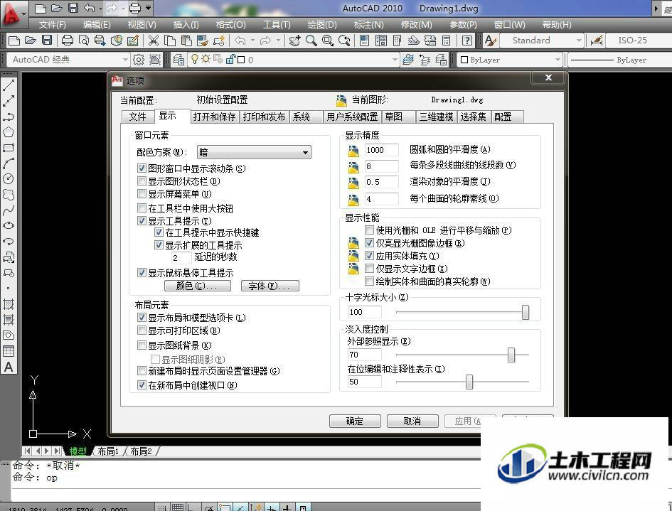Open the 绘图(D) menu
672x511 pixels.
tap(322, 25)
